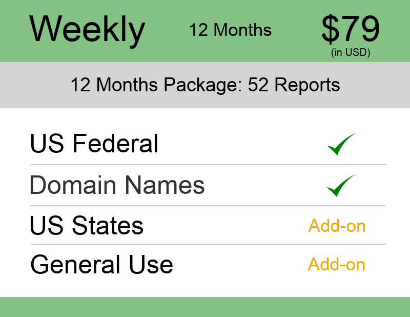Viewport: 410px width, 317px height.
Task: Click the dollar sign in the price
Action: [331, 30]
